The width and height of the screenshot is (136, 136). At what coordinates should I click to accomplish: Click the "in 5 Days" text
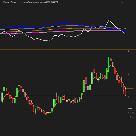pos(131,117)
